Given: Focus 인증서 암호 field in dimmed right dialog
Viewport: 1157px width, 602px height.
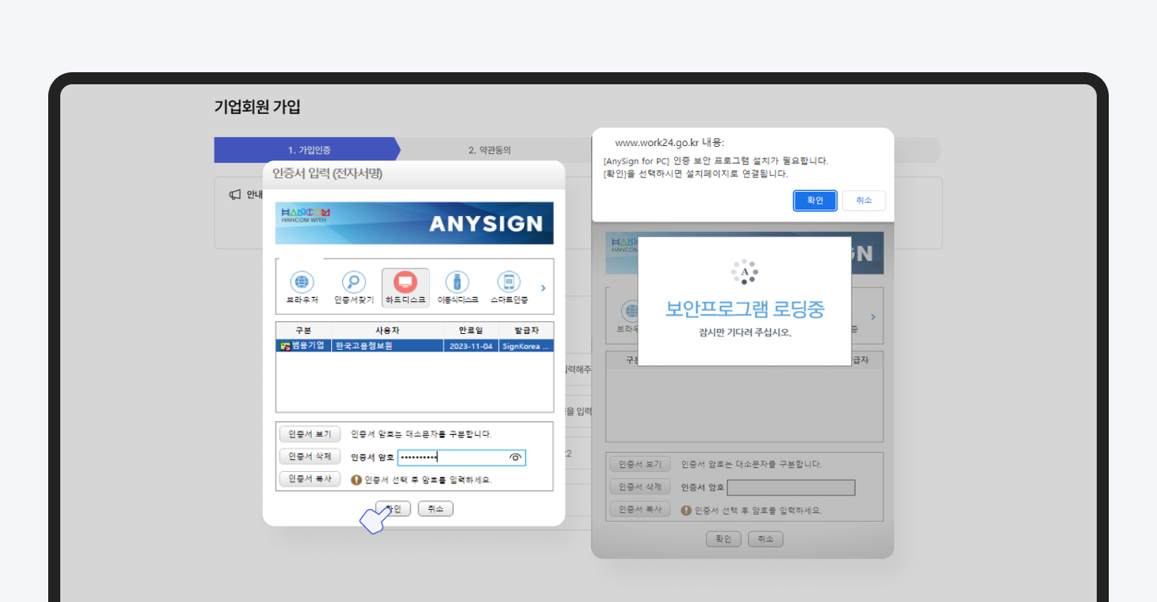Looking at the screenshot, I should tap(791, 487).
